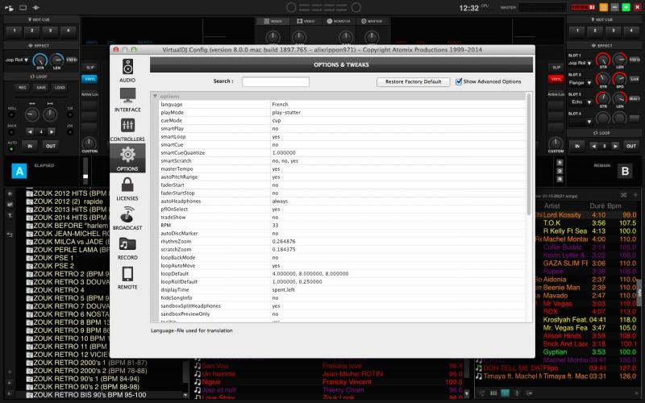Viewport: 645px width, 403px height.
Task: Click hot cue 3 on deck B
Action: (613, 31)
